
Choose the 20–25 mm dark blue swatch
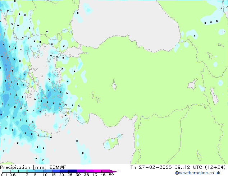tap(64, 171)
